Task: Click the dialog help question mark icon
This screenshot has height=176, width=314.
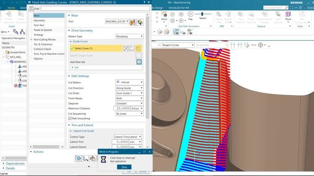Action: [144, 2]
